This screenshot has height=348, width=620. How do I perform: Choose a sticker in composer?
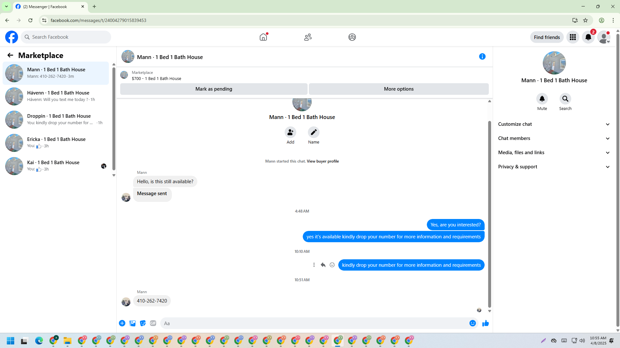point(143,323)
